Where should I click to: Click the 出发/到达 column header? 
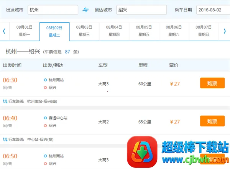pos(53,65)
